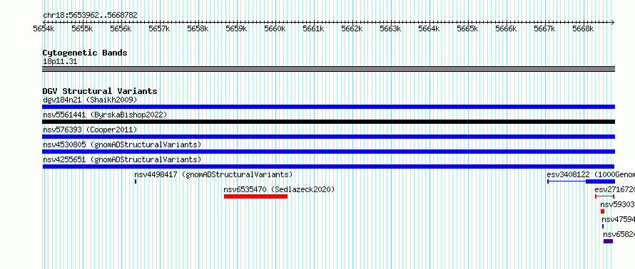Open the dgv184n21 (Shaikh2009) variant label
Image resolution: width=635 pixels, height=269 pixels.
(90, 100)
